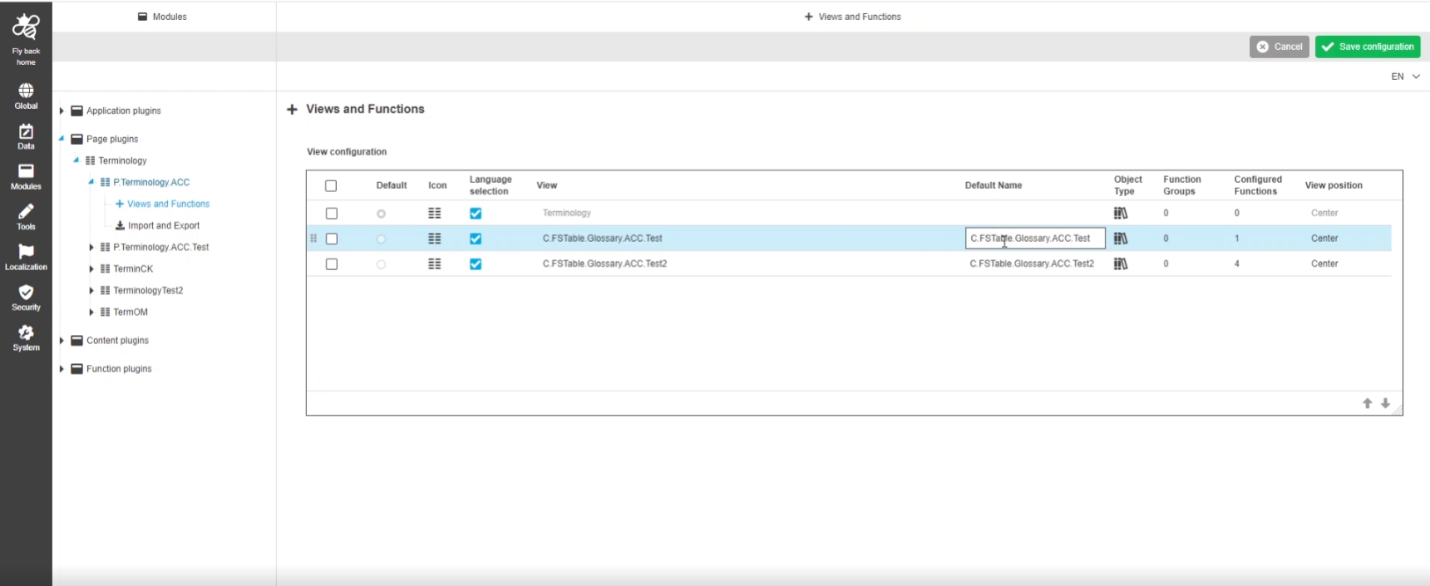Click the move down arrow icon

tap(1385, 403)
